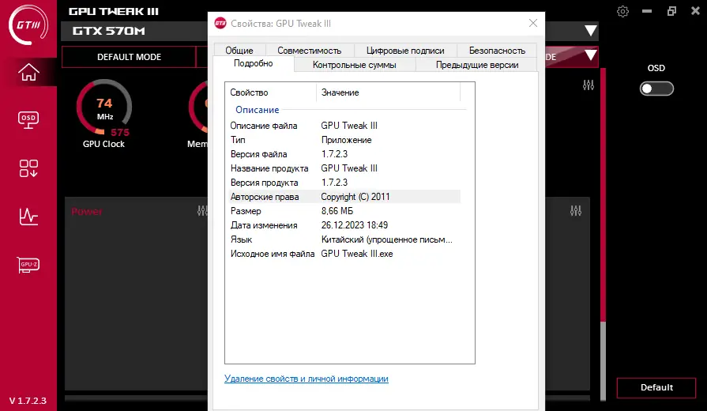Select the Описание файла row

(x=345, y=126)
